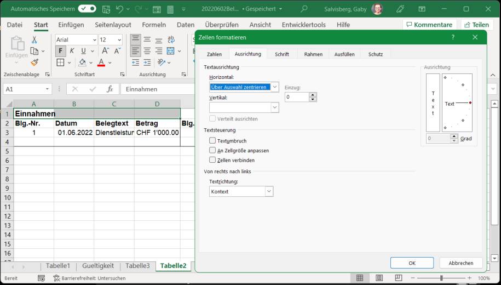Screen dimensions: 501x285
Task: Open the name box A1 dropdown
Action: pos(47,89)
